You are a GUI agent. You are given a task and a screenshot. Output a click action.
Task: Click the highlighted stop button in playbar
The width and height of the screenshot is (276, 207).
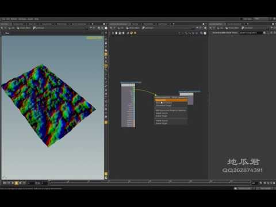(16, 183)
